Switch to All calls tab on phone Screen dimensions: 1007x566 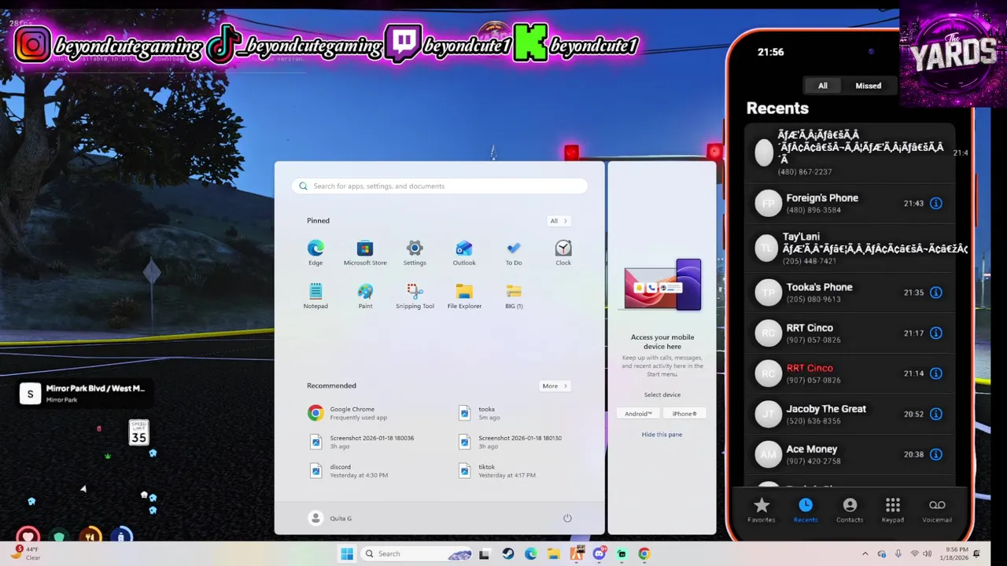[x=822, y=86]
